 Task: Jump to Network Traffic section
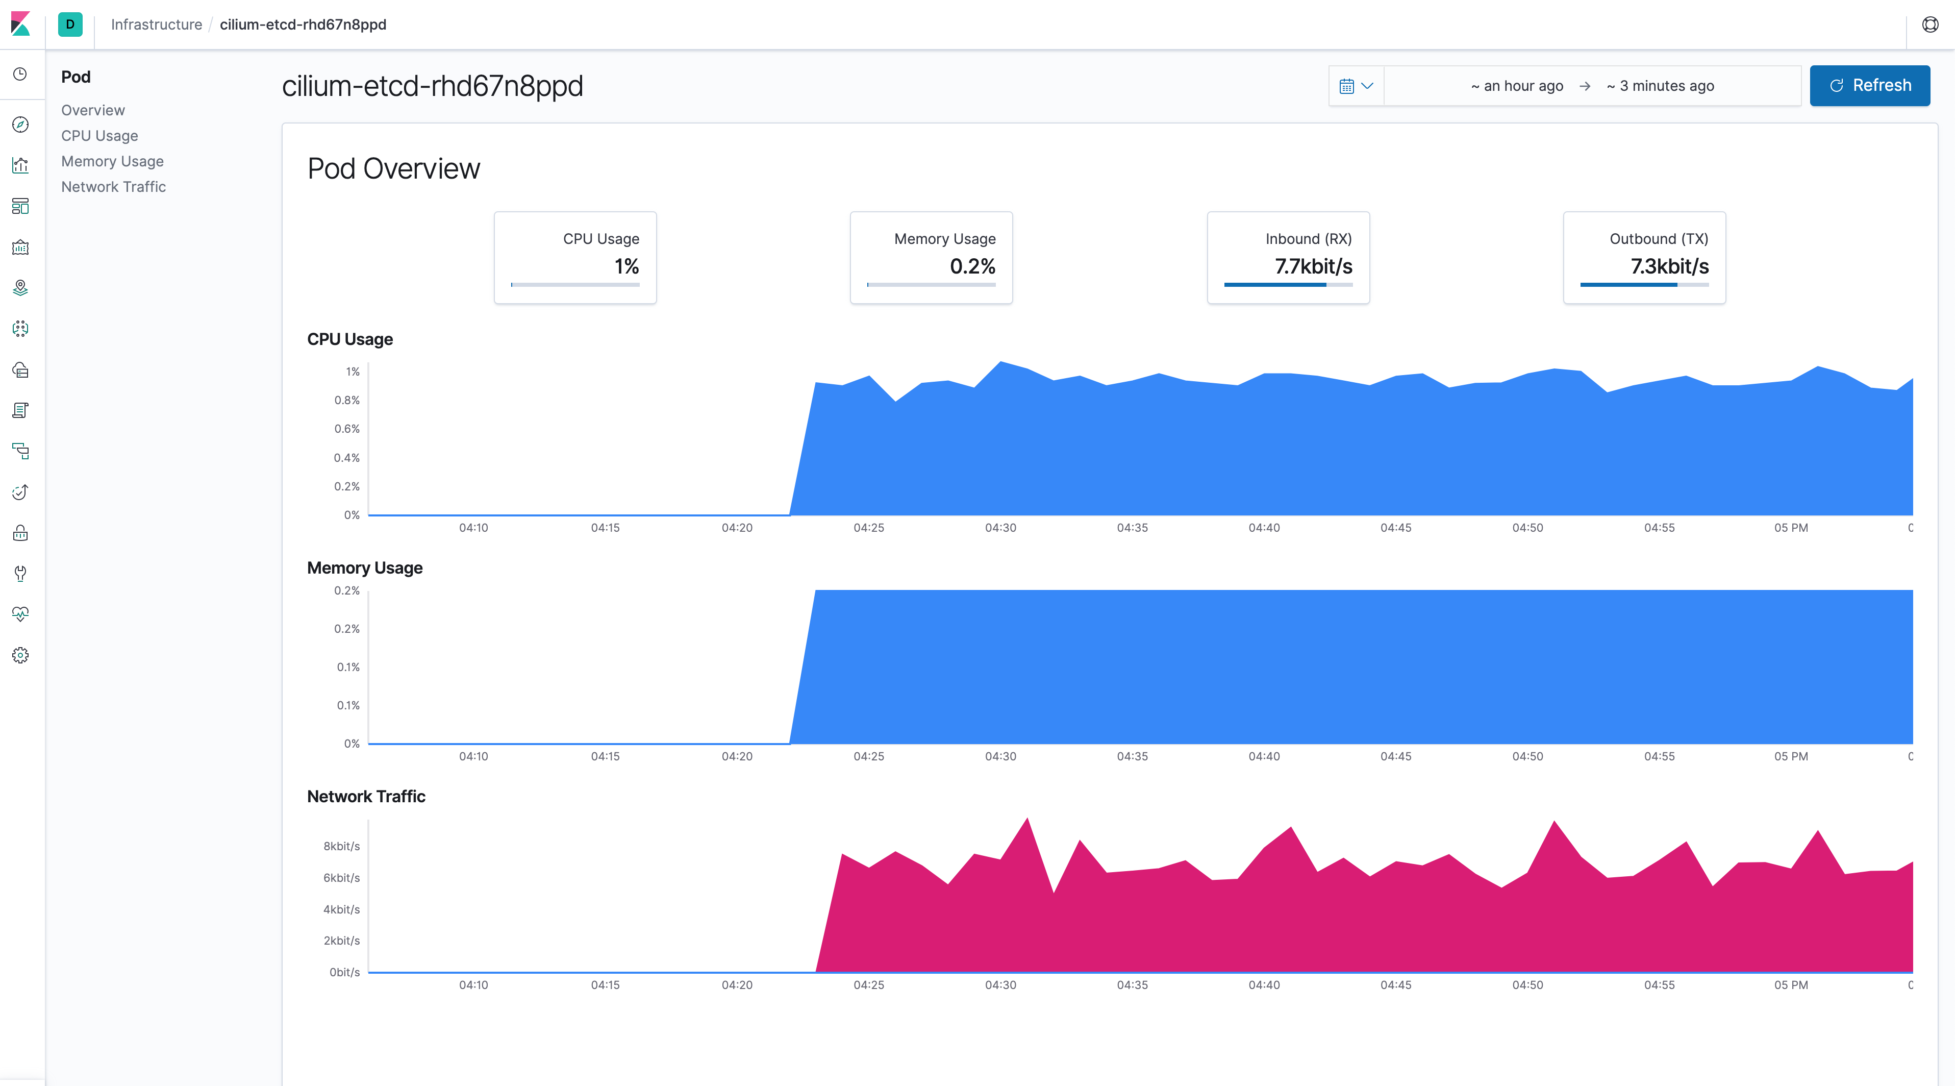[x=113, y=187]
